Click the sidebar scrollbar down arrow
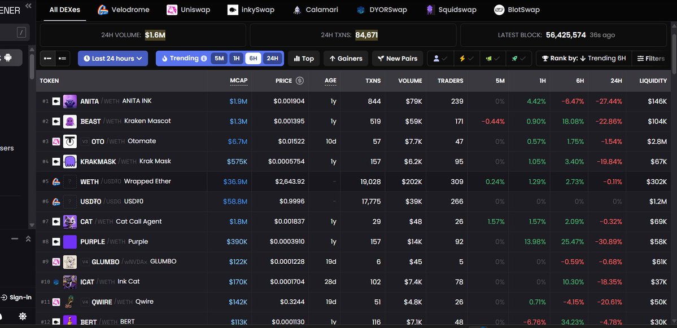Screen dimensions: 677x328 (32, 225)
